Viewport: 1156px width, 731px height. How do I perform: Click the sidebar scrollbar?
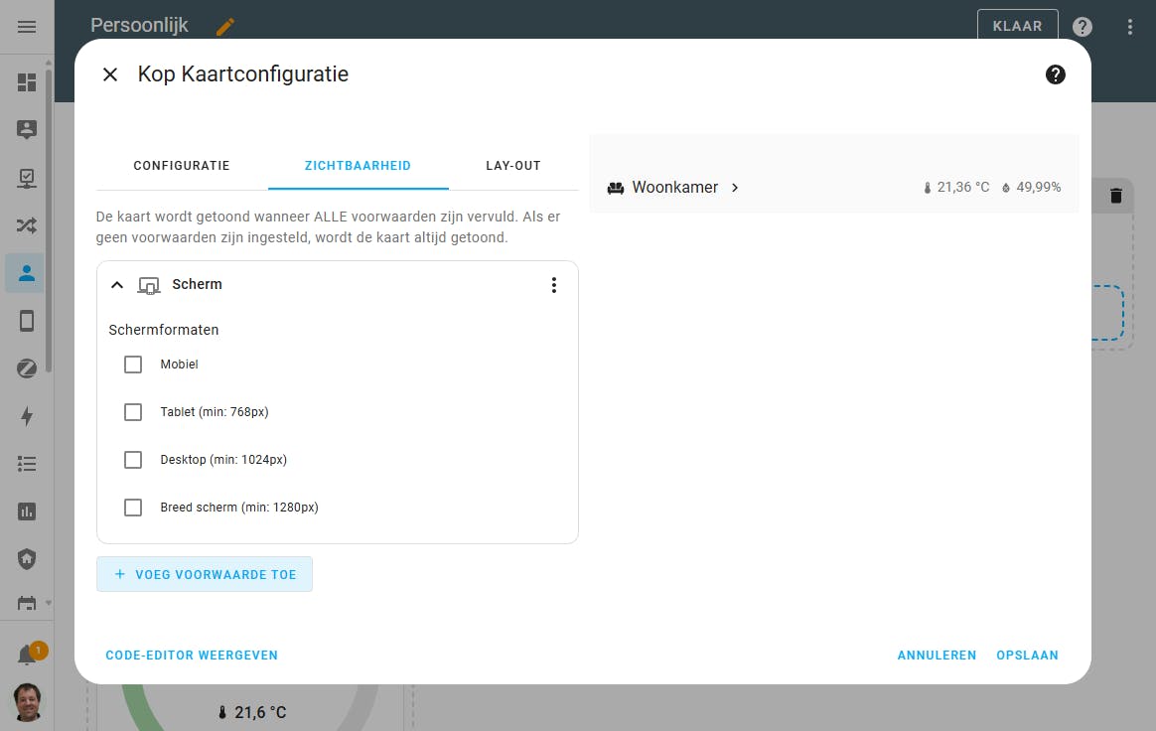(49, 221)
